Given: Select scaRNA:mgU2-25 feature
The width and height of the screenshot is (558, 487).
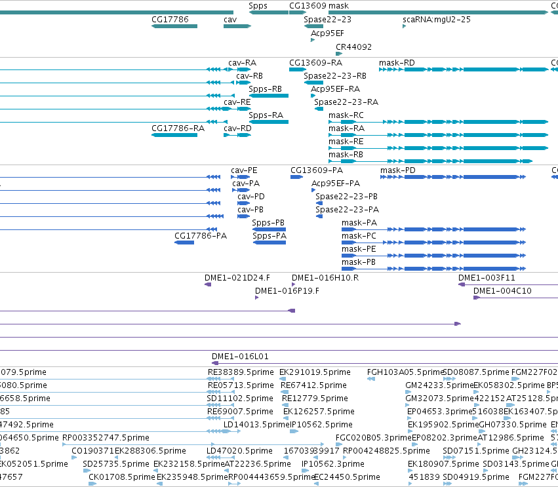Looking at the screenshot, I should [x=405, y=26].
